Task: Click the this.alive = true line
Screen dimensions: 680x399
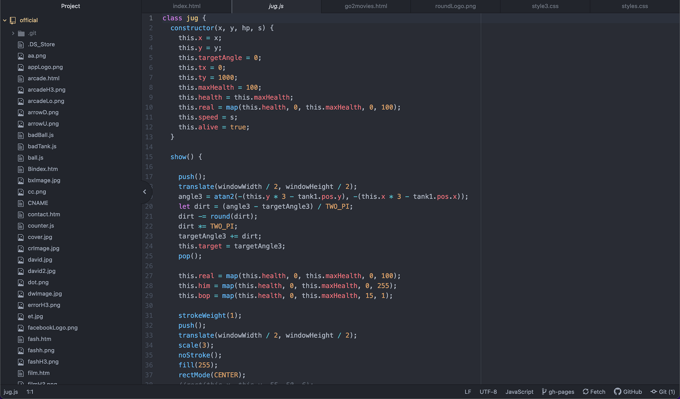Action: [x=214, y=127]
